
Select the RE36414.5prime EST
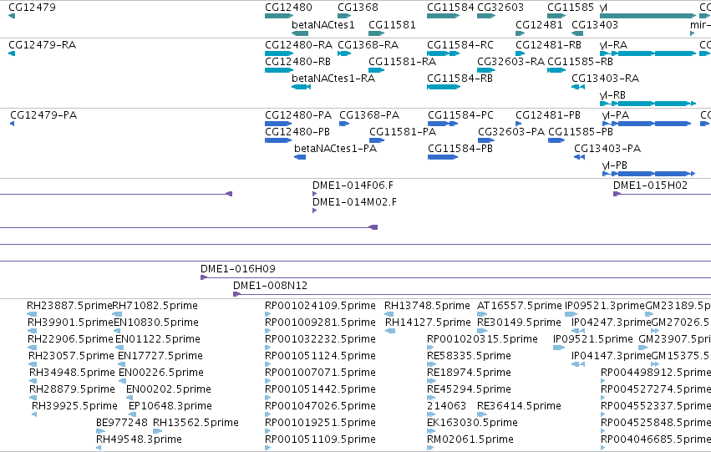pyautogui.click(x=482, y=414)
